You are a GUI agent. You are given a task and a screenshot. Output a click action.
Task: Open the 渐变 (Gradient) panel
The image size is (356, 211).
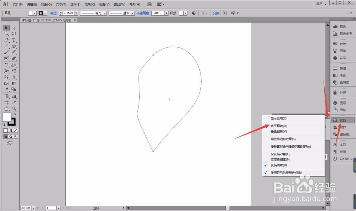pyautogui.click(x=342, y=75)
